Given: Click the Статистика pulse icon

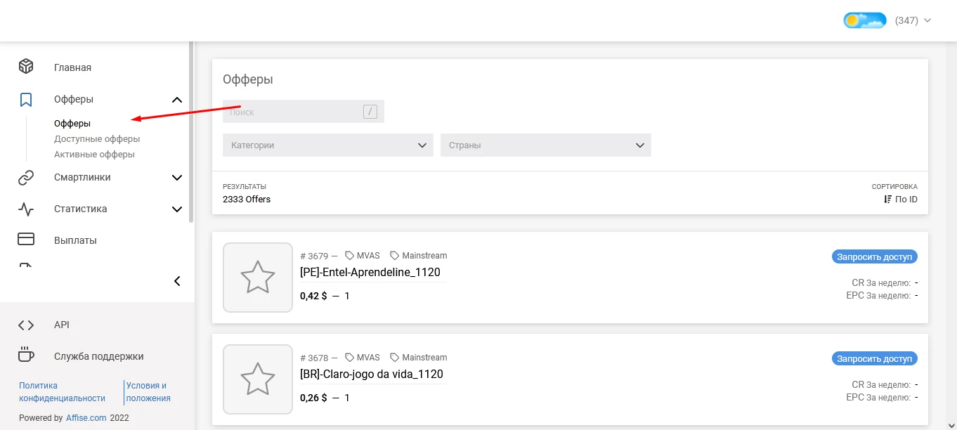Looking at the screenshot, I should [26, 209].
